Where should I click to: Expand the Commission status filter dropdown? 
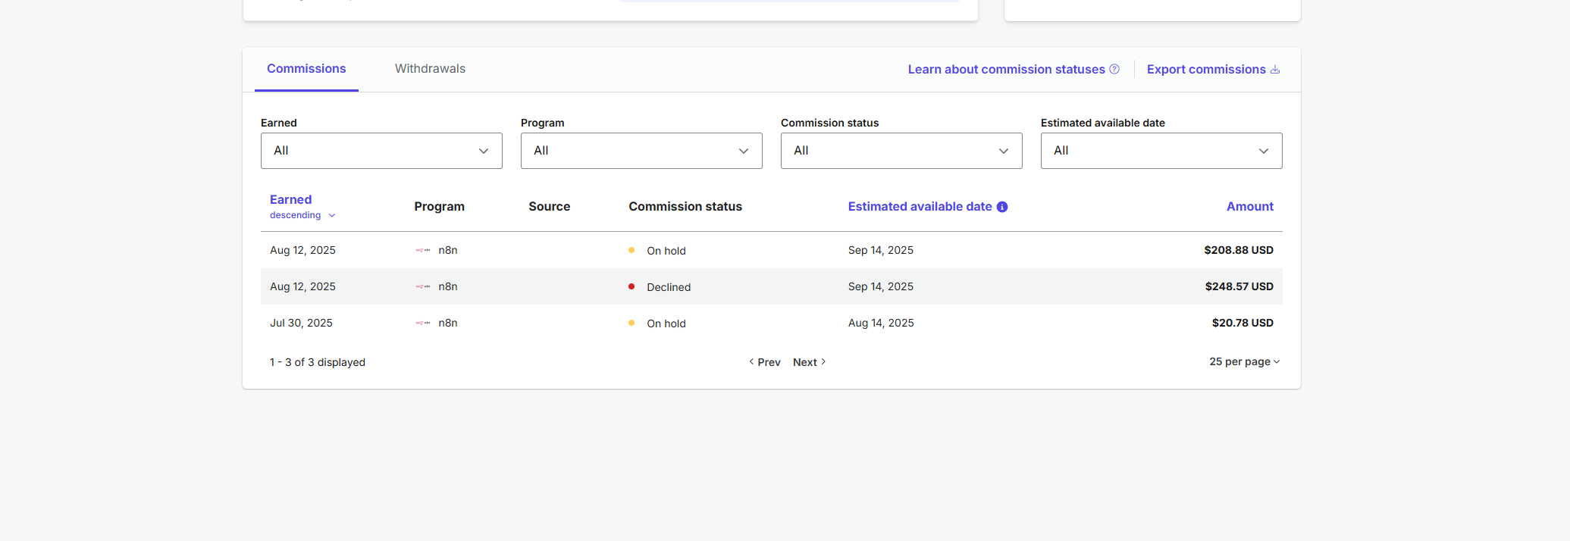point(901,151)
